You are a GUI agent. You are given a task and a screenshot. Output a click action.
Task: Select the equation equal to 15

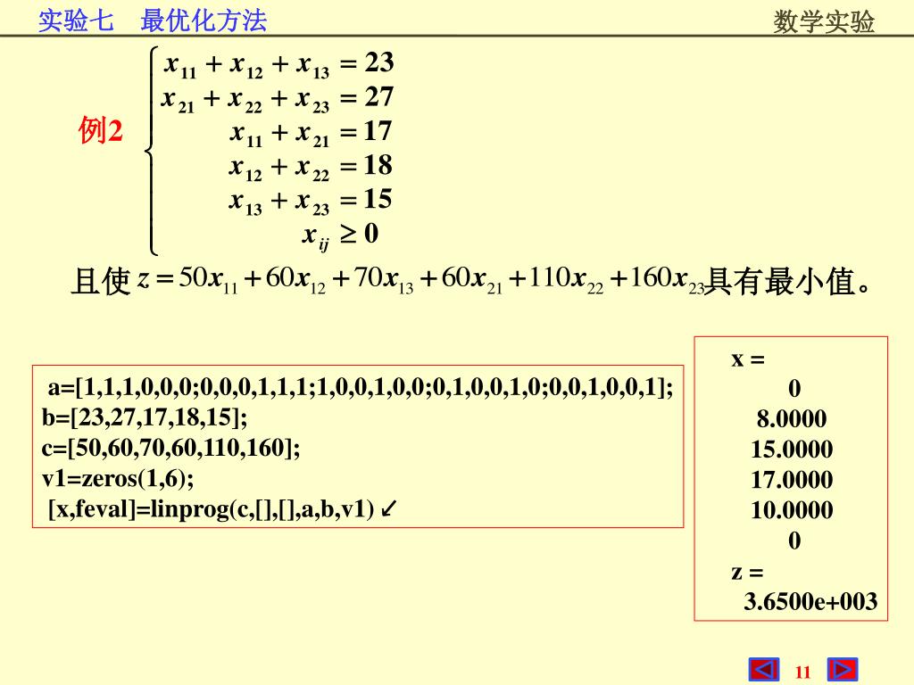tap(310, 201)
